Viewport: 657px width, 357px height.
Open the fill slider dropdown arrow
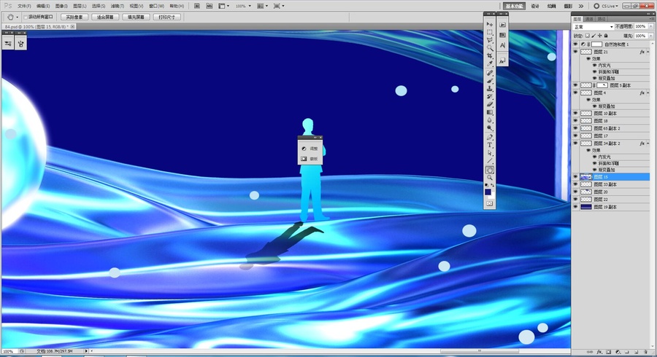click(x=650, y=36)
